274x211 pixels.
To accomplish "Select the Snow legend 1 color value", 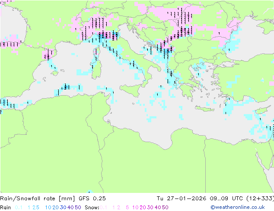I will tap(114, 208).
